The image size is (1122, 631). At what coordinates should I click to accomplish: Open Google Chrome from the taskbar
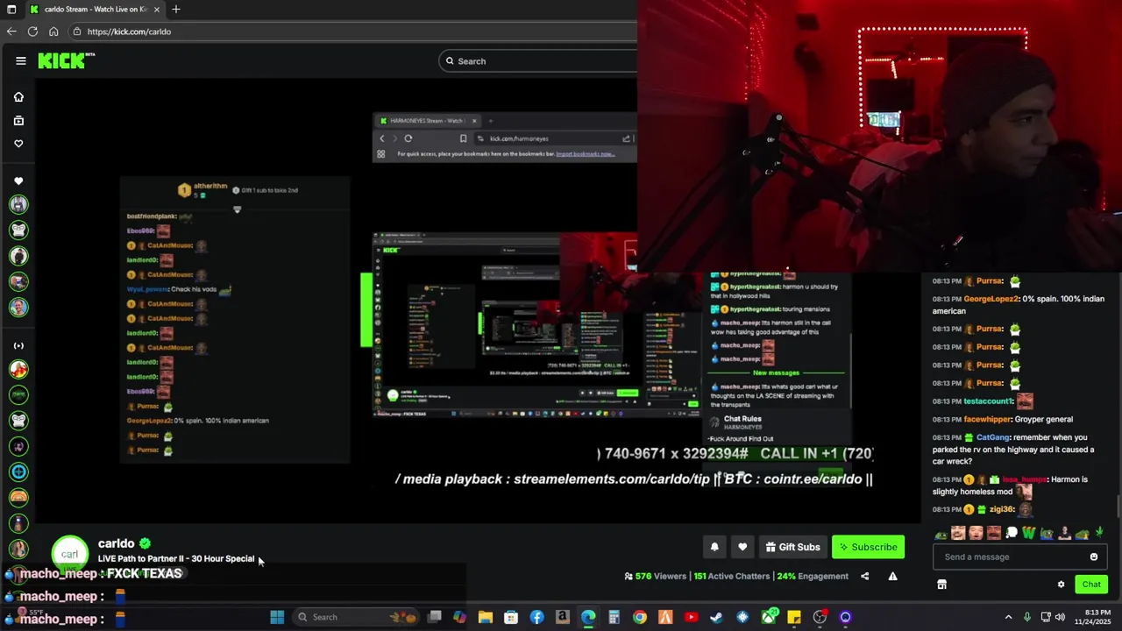coord(640,617)
